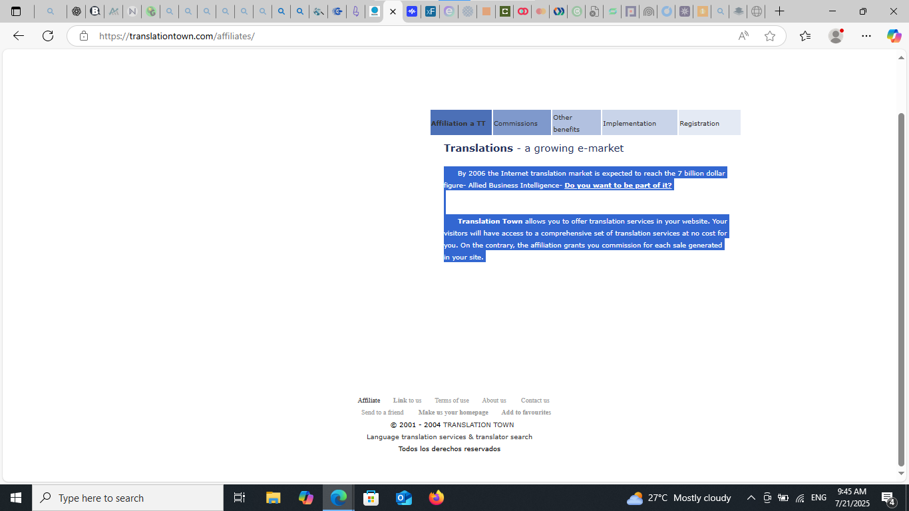Viewport: 909px width, 511px height.
Task: Switch to the blue ring icon tab
Action: click(666, 11)
